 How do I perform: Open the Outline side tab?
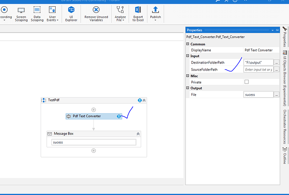(x=285, y=156)
